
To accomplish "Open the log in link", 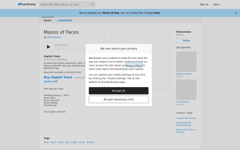I will coord(216,4).
